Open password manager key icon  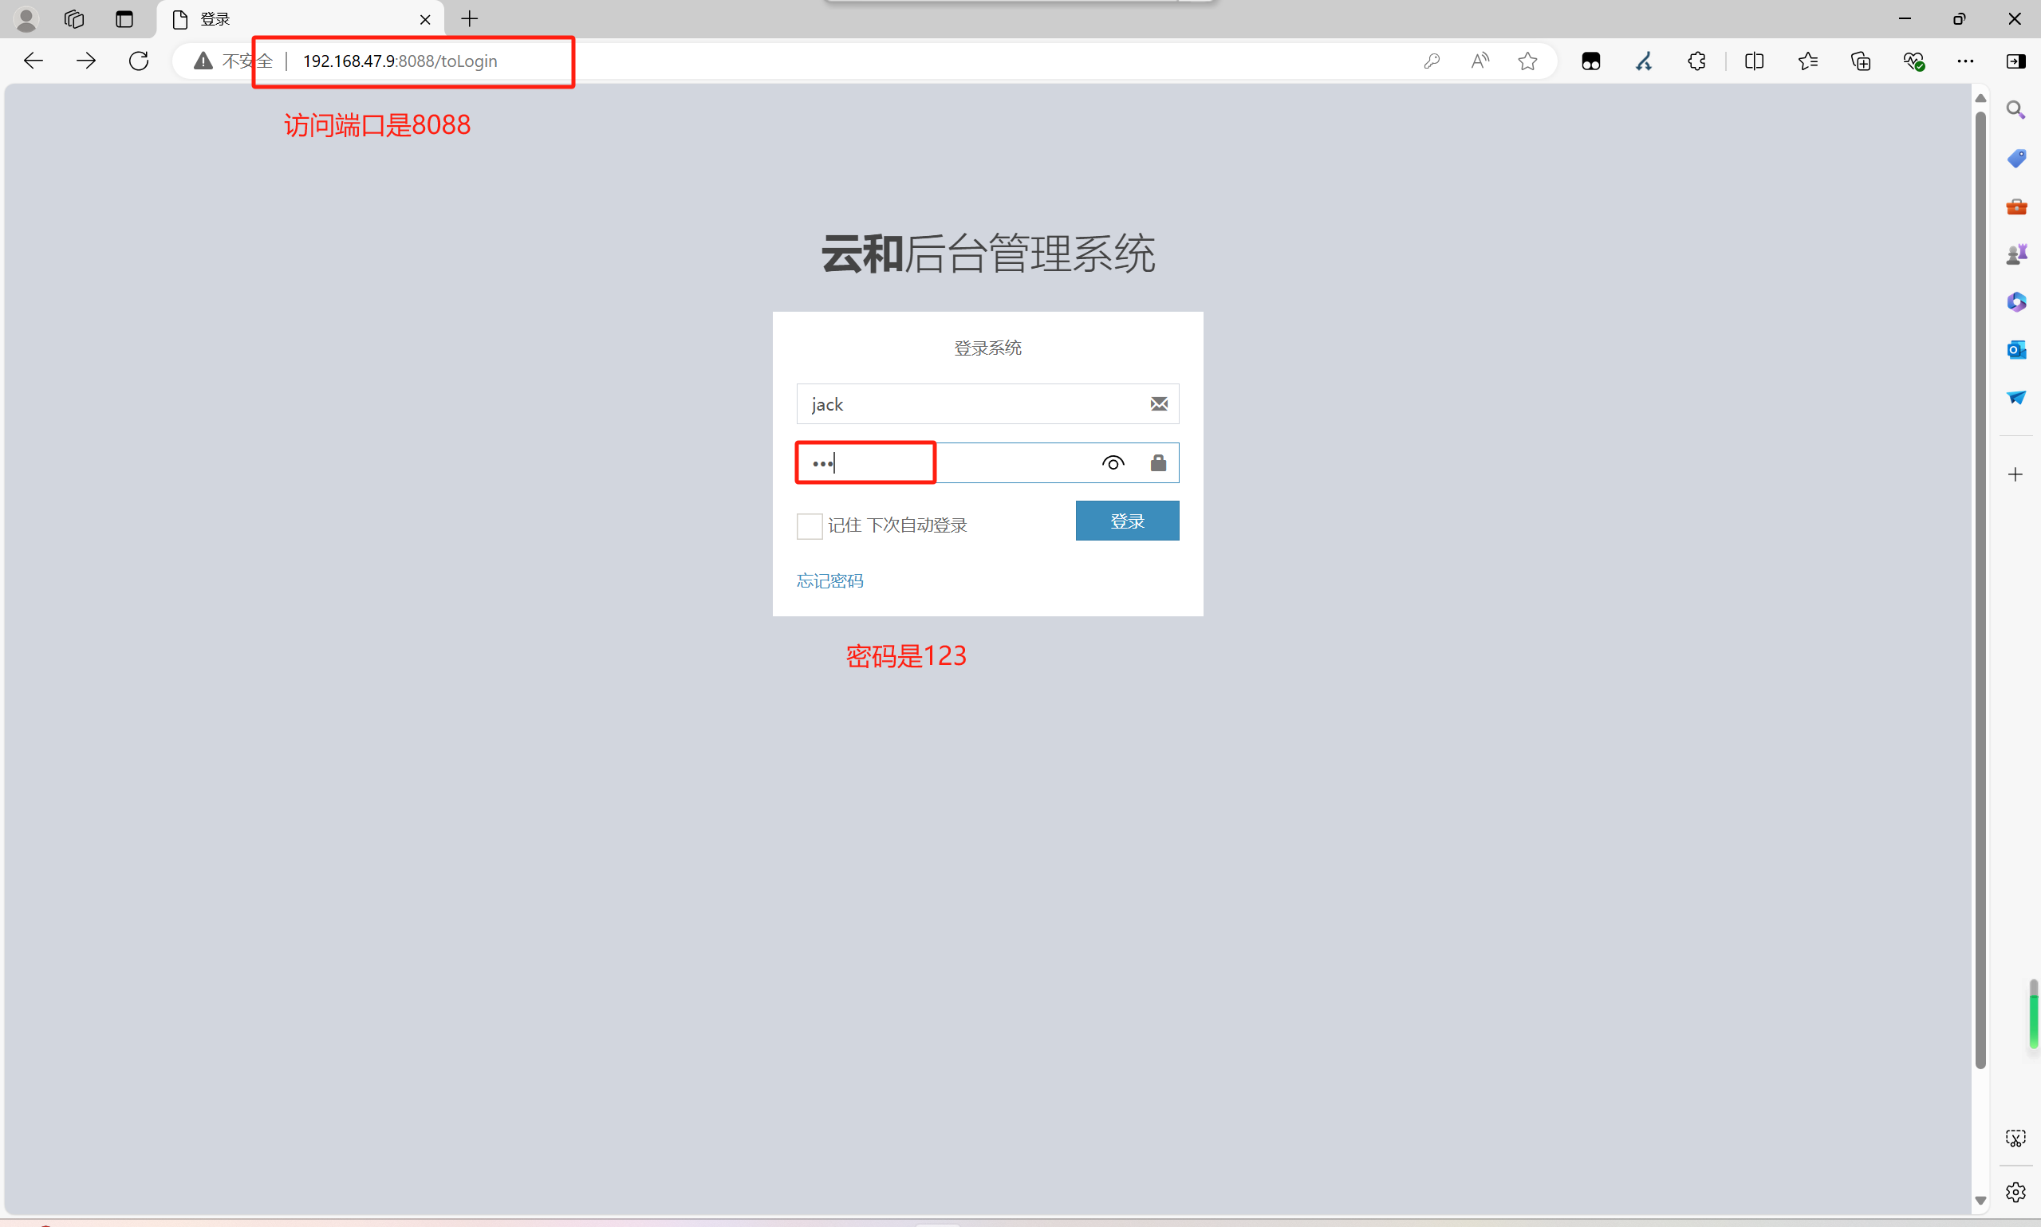[x=1432, y=61]
